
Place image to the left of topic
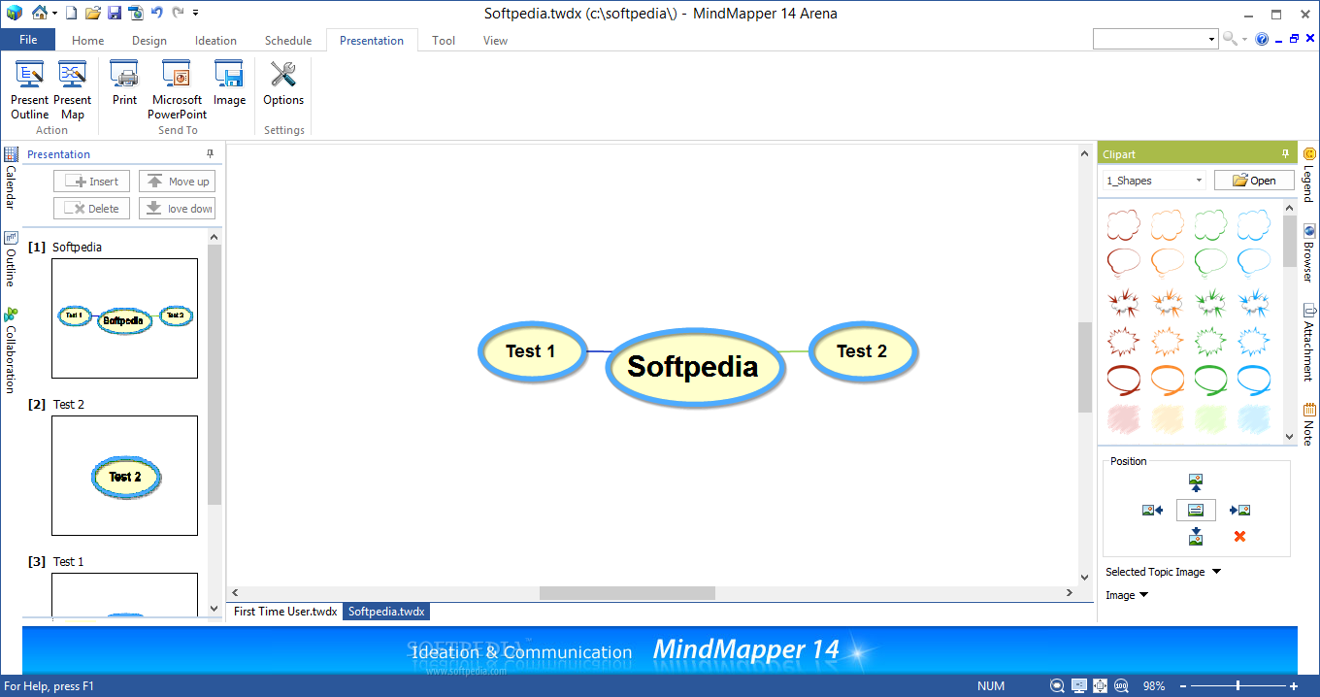tap(1152, 510)
